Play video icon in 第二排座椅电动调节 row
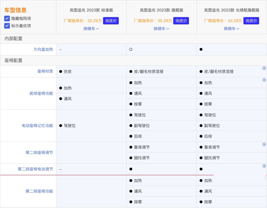The height and width of the screenshot is (208, 267). pyautogui.click(x=264, y=166)
